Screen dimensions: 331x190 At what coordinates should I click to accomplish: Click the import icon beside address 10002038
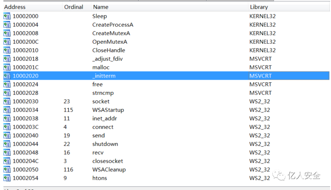point(7,118)
